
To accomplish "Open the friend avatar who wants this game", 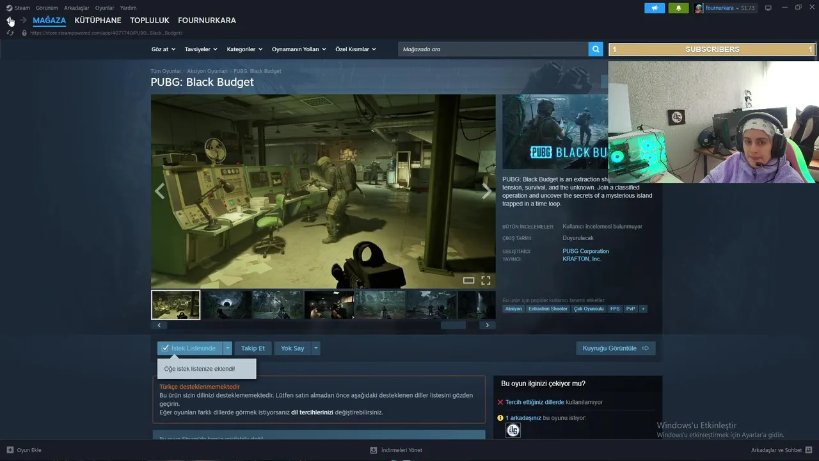I will [513, 431].
